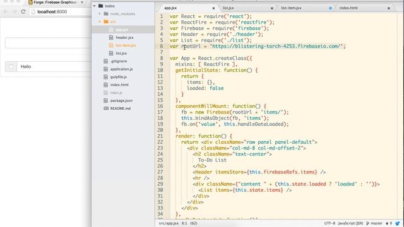This screenshot has width=404, height=227.
Task: Click the application.js file icon
Action: [x=105, y=69]
